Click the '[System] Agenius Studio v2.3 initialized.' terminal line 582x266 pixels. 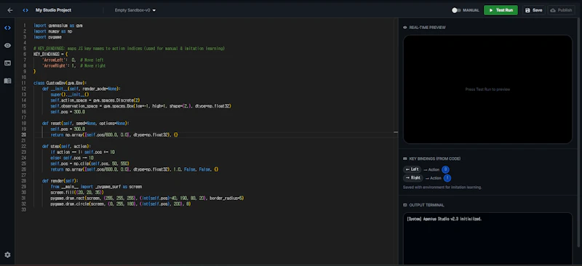(x=445, y=219)
